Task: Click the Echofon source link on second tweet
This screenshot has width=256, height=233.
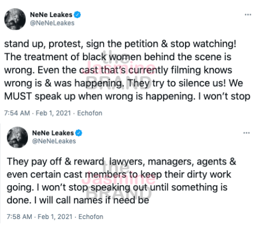Action: tap(91, 216)
